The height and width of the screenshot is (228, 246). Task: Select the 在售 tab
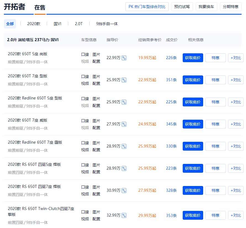click(x=40, y=7)
